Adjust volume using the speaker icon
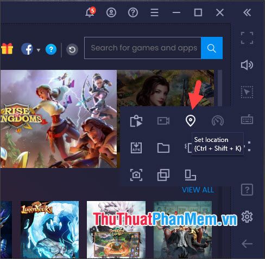265x259 pixels. pyautogui.click(x=247, y=65)
